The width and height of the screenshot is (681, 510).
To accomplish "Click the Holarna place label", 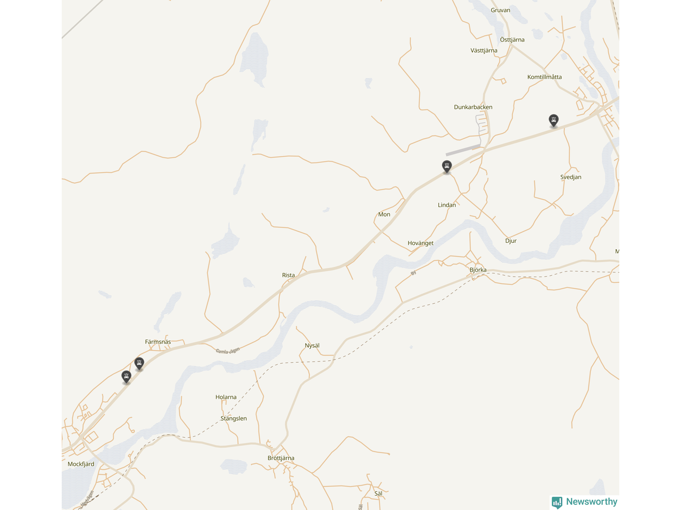I will coord(226,397).
